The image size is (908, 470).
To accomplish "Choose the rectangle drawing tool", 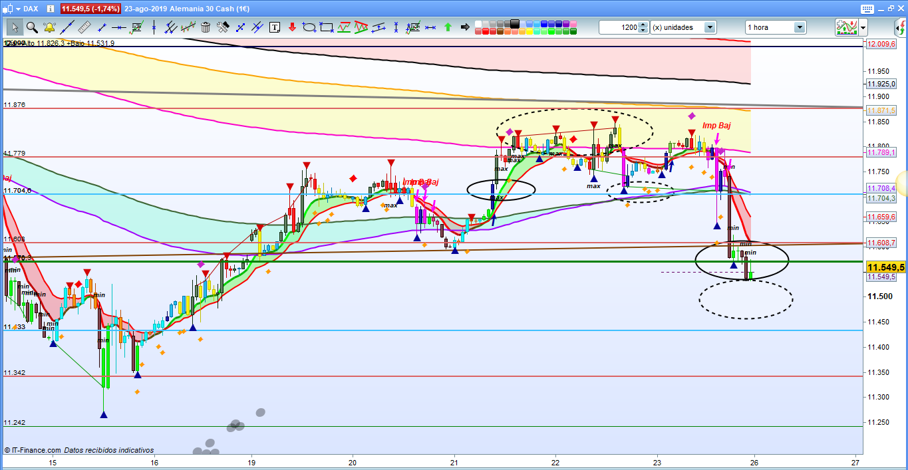I will [x=326, y=27].
